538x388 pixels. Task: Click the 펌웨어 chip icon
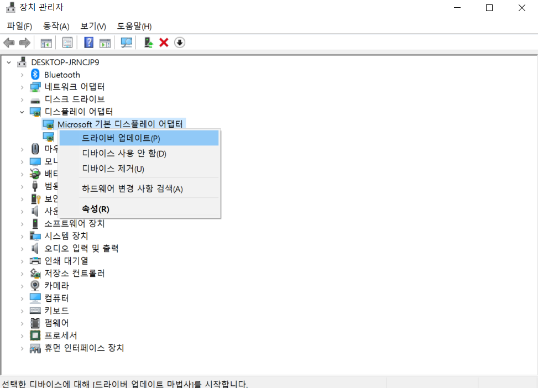(x=35, y=323)
